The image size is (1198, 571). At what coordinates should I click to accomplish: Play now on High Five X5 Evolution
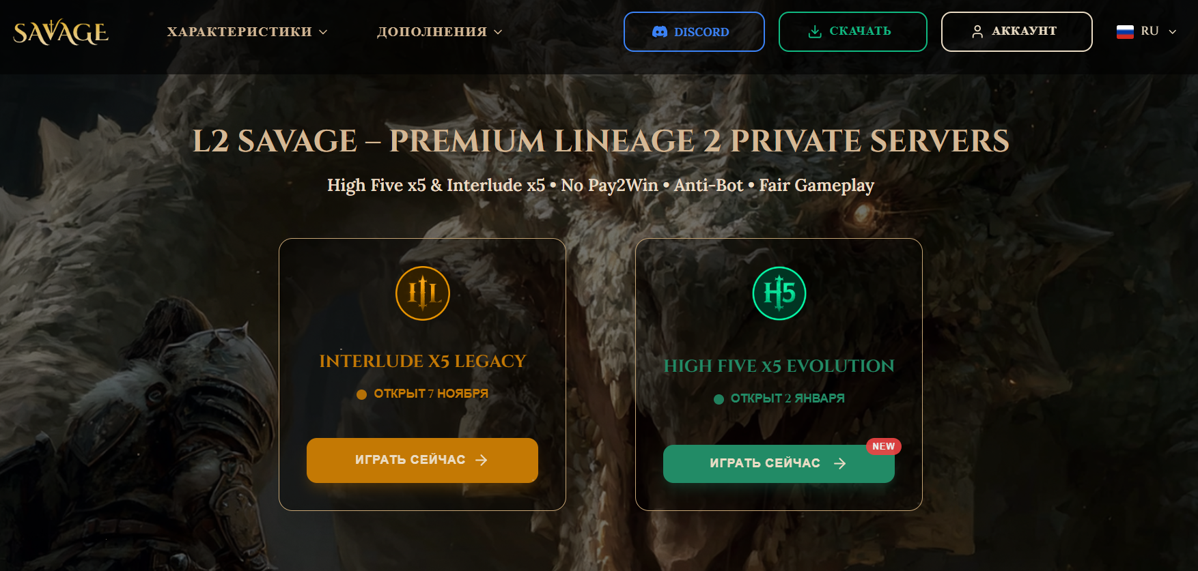coord(779,464)
